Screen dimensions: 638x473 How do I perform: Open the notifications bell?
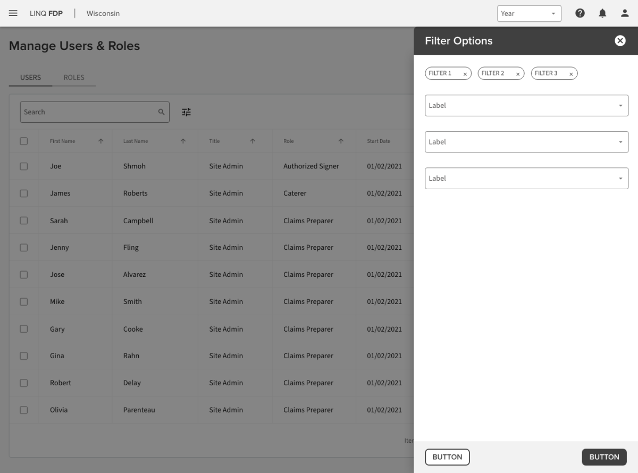602,13
